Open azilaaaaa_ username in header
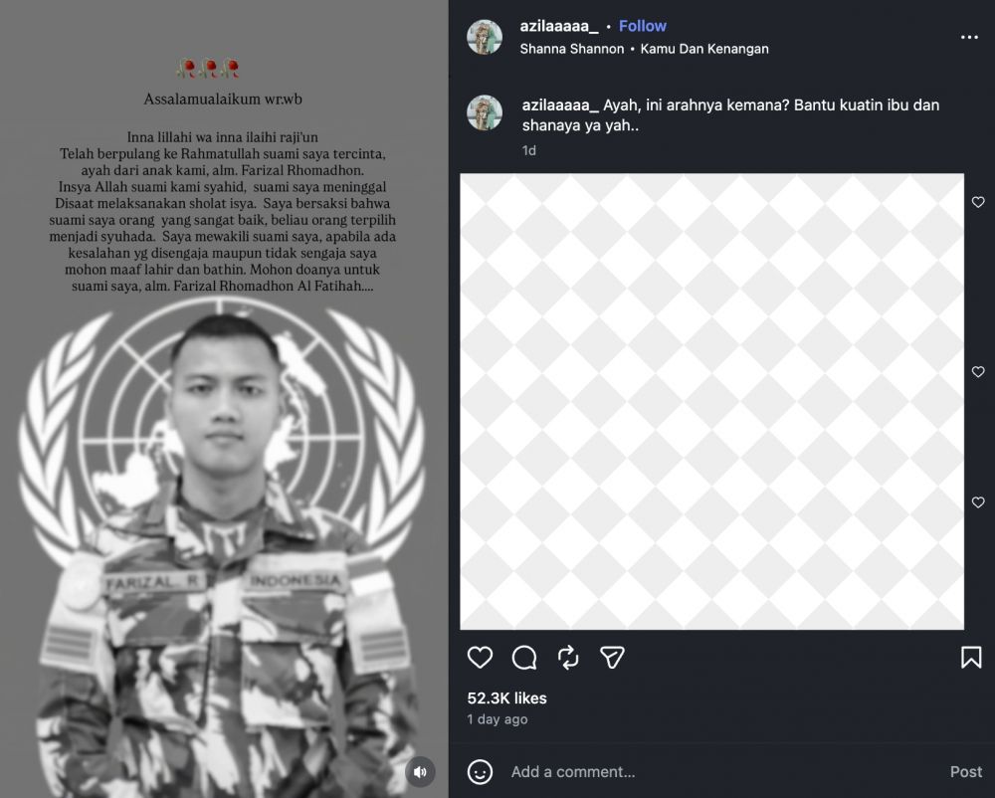This screenshot has height=798, width=995. coord(559,26)
